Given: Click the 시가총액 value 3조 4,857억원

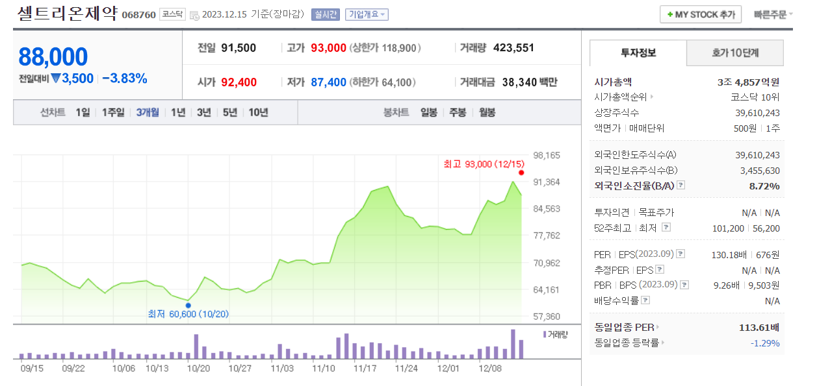Looking at the screenshot, I should [x=748, y=82].
